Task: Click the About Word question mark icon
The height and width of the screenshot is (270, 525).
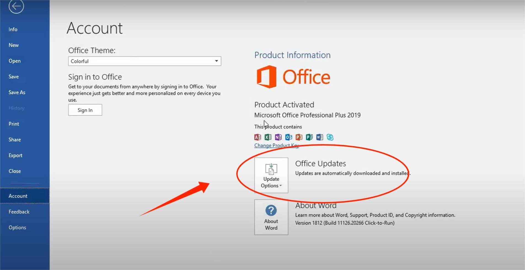Action: pos(271,210)
